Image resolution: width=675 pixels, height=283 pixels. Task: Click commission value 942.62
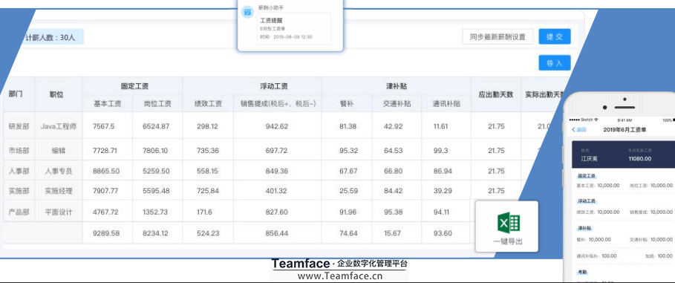(x=277, y=126)
